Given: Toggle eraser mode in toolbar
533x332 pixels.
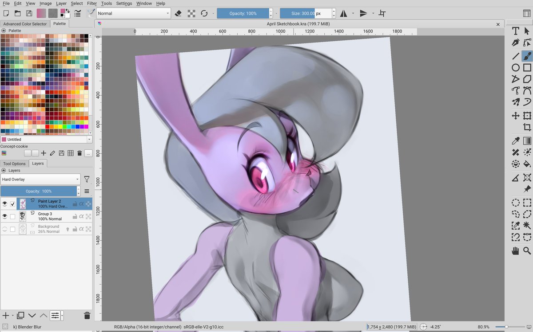Looking at the screenshot, I should click(179, 13).
